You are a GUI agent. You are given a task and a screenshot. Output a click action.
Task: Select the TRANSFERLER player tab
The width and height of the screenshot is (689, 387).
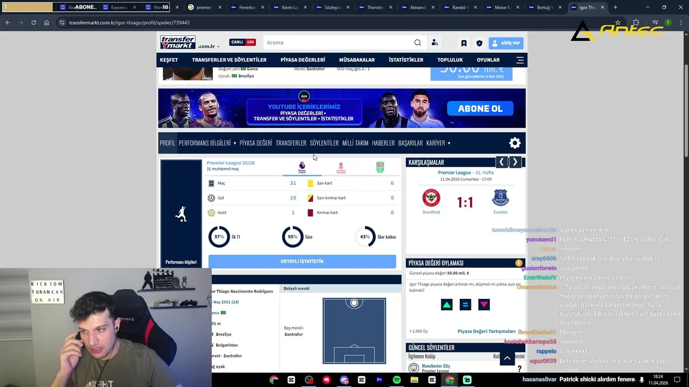point(291,143)
